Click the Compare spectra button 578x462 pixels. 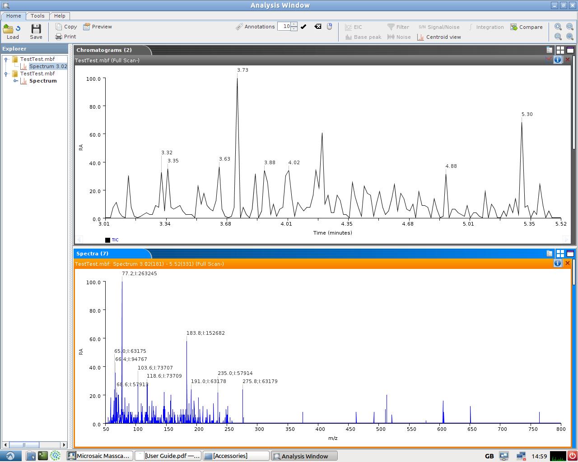pyautogui.click(x=526, y=27)
